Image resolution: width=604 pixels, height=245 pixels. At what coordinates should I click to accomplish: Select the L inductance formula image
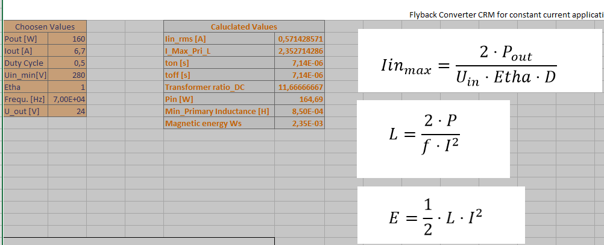pyautogui.click(x=433, y=139)
